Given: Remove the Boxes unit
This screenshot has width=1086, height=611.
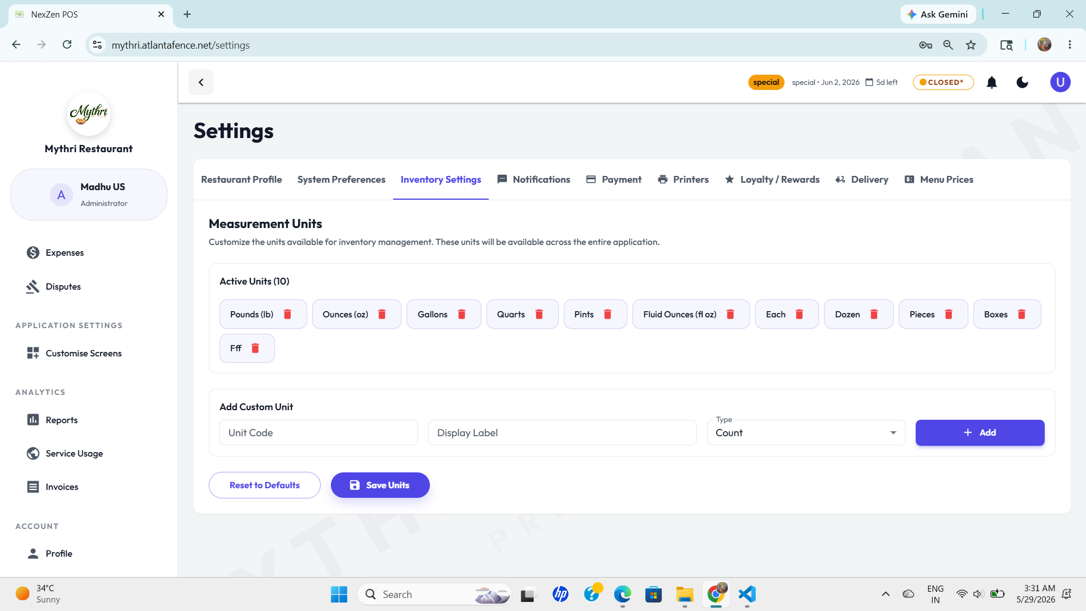Looking at the screenshot, I should coord(1022,315).
